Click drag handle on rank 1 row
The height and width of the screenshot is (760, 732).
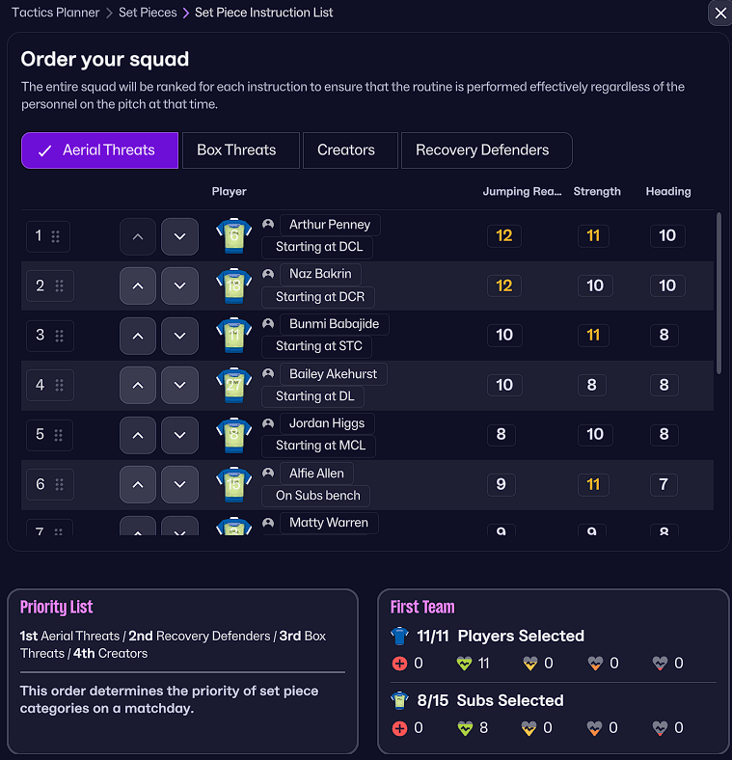[56, 236]
